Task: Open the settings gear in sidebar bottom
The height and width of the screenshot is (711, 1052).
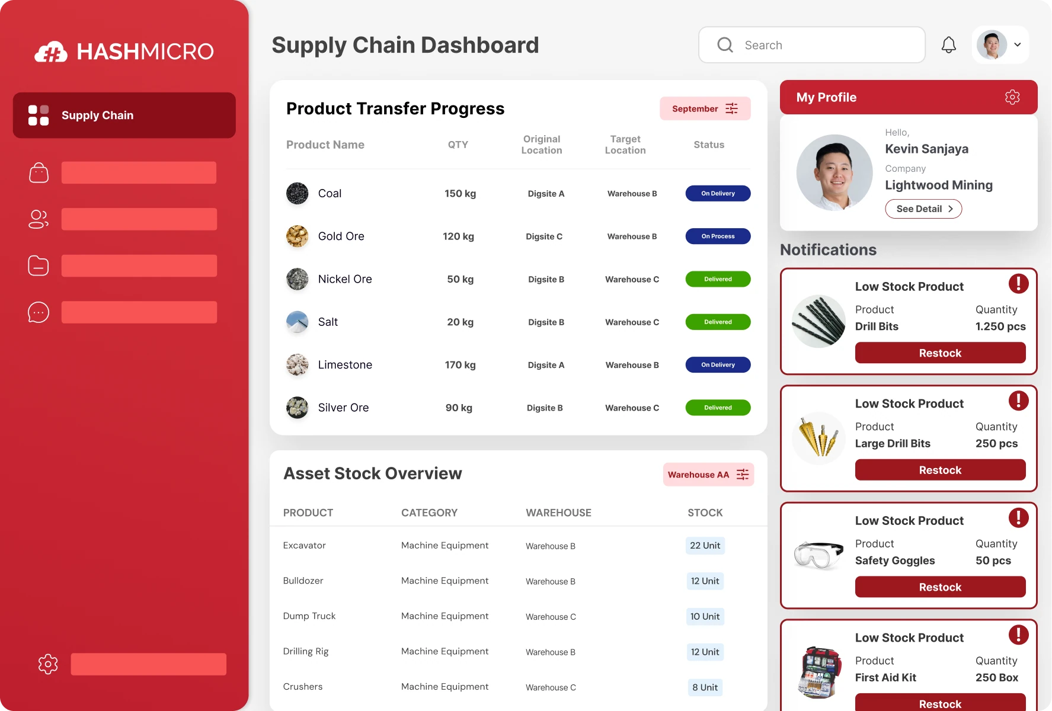Action: click(x=48, y=664)
